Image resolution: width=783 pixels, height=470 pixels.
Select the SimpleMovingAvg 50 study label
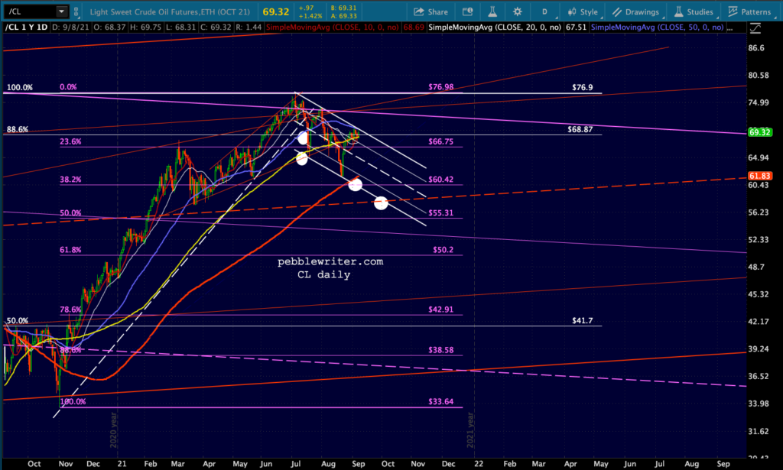pos(657,28)
